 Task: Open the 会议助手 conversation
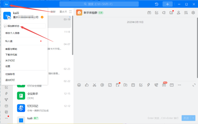tap(44, 96)
